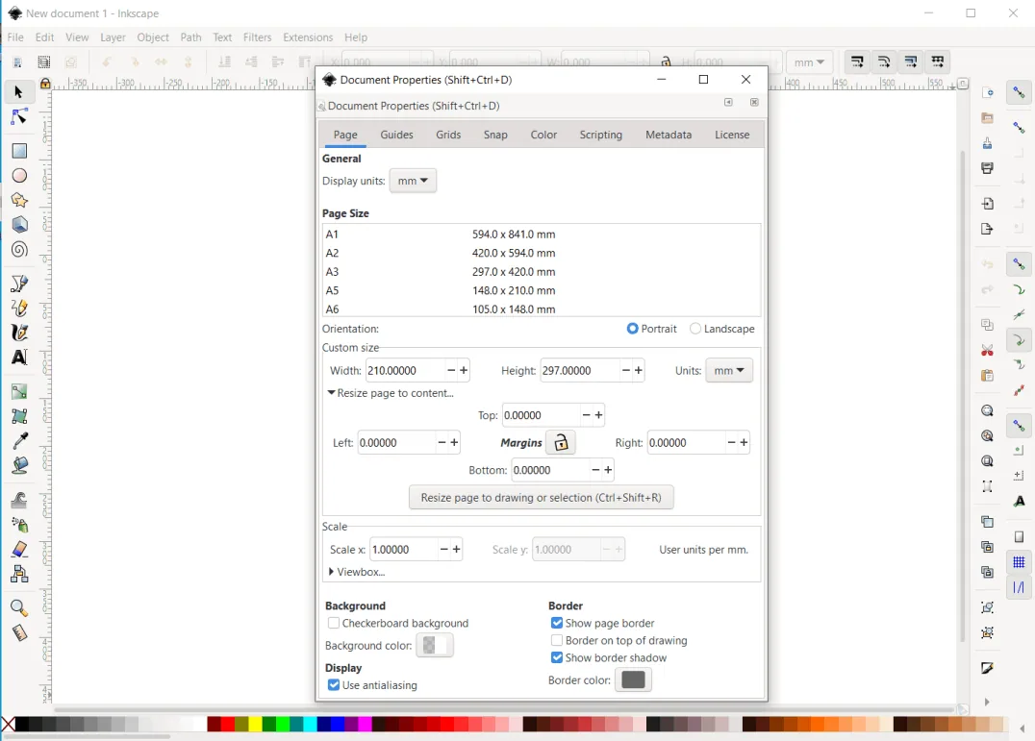The height and width of the screenshot is (741, 1035).
Task: Select the Tweak tool
Action: click(x=19, y=500)
